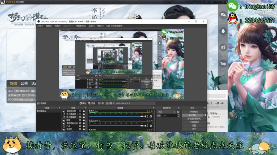Screen dimensions: 277x155
Task: Open the 滤镜 filters button
Action: pyautogui.click(x=91, y=103)
